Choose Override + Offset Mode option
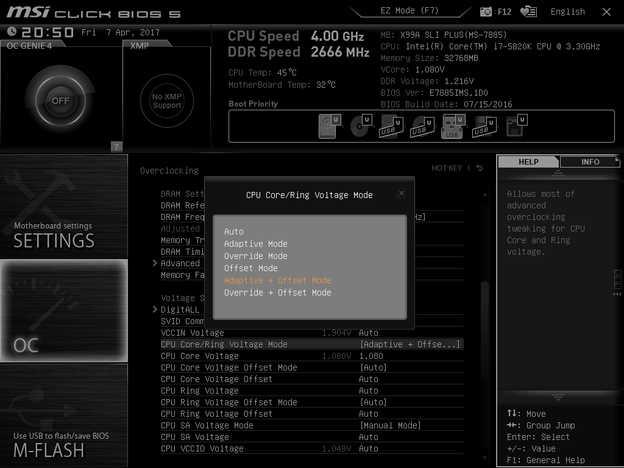Screen dimensions: 624x468 [277, 292]
